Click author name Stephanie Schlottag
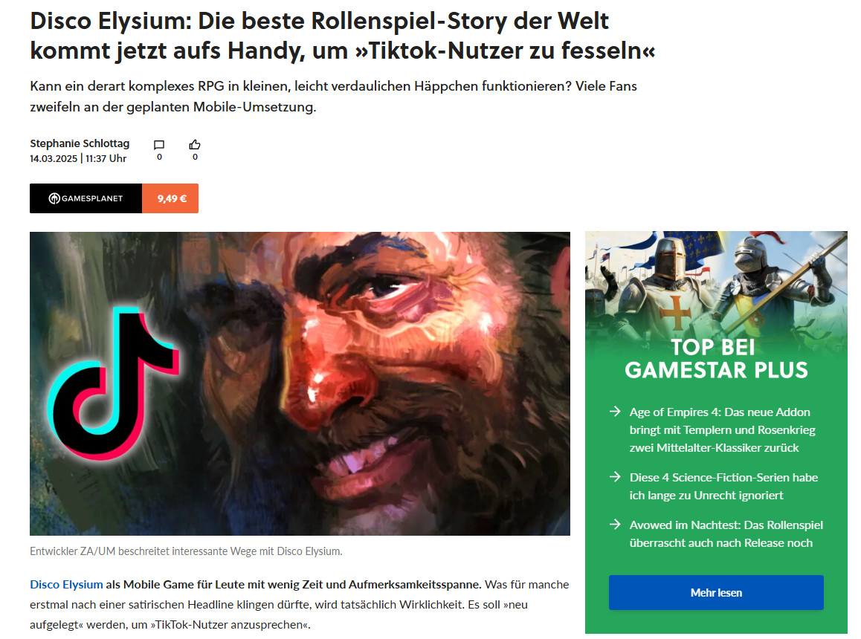Screen dimensions: 861x639 80,143
